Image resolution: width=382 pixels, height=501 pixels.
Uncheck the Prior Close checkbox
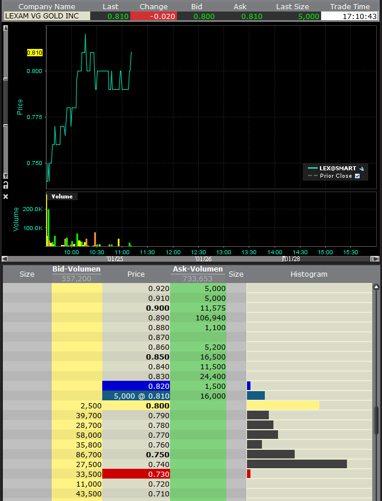pyautogui.click(x=357, y=176)
